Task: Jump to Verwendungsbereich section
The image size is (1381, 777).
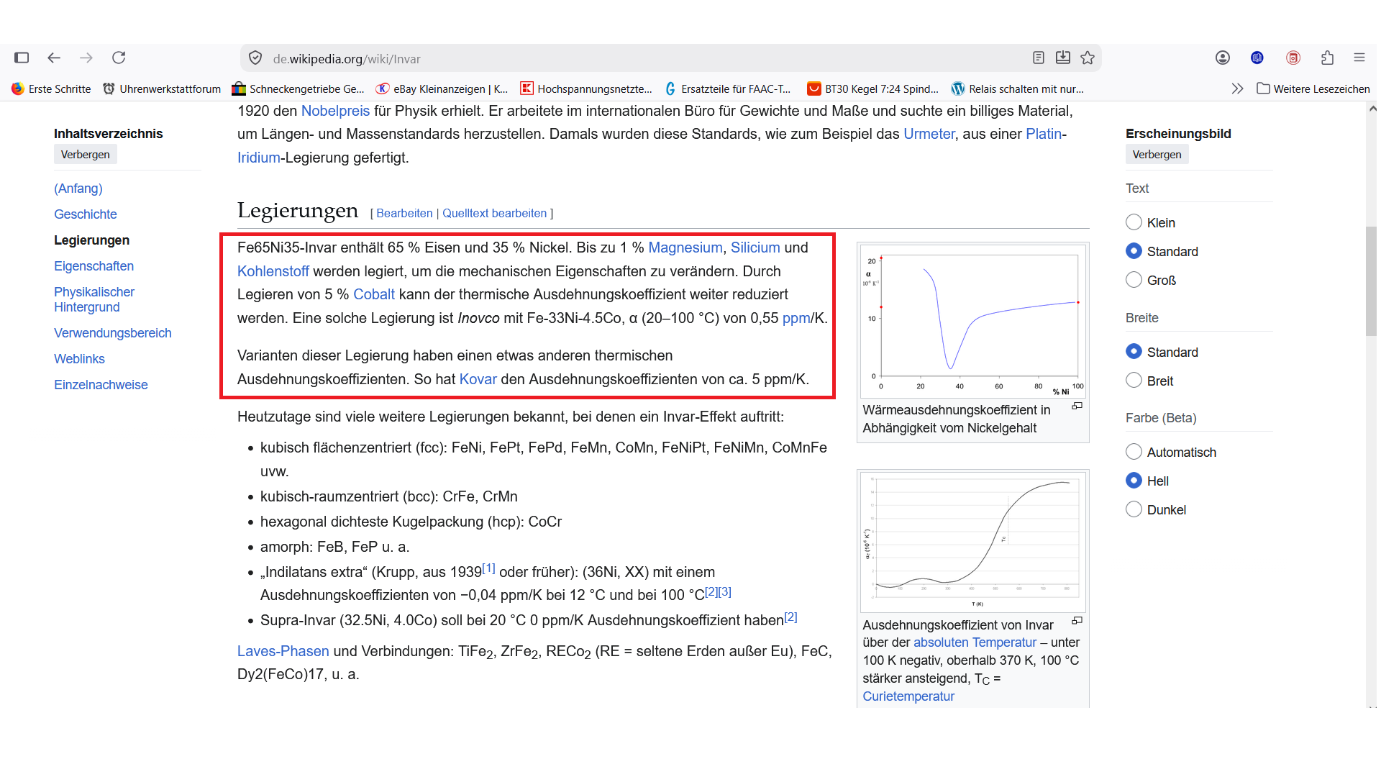Action: click(113, 333)
